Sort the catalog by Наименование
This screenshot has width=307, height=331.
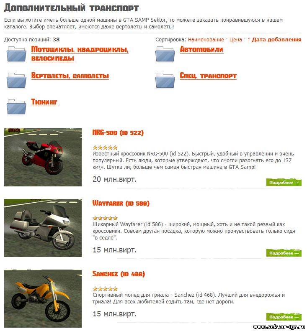(x=206, y=39)
